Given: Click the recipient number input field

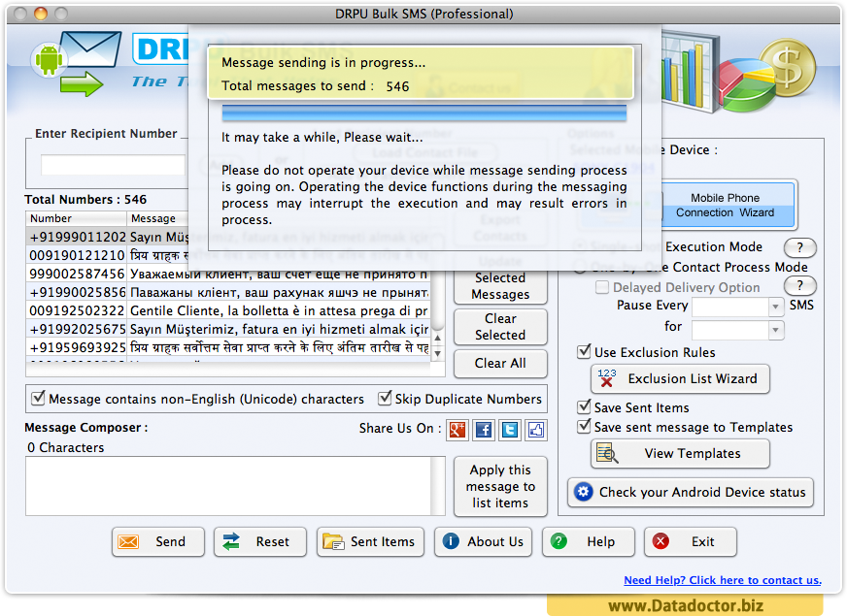Looking at the screenshot, I should [x=113, y=165].
